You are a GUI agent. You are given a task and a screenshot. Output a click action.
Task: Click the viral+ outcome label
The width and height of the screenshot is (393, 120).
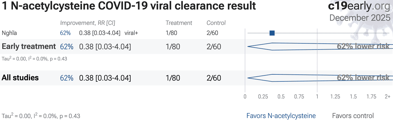131,33
